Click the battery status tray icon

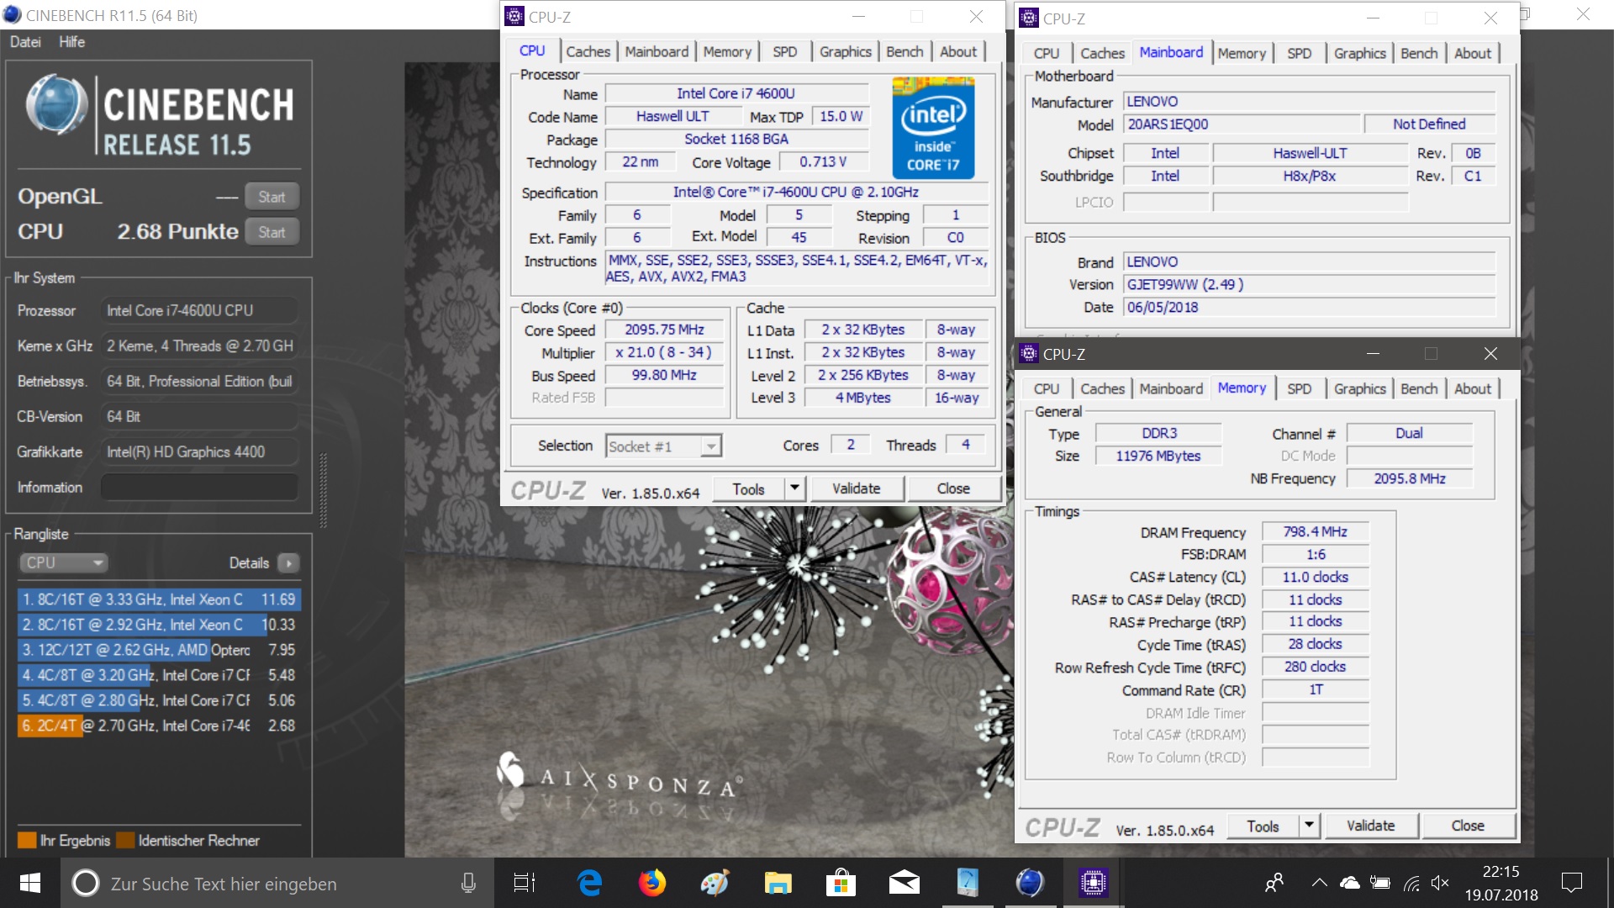1380,883
